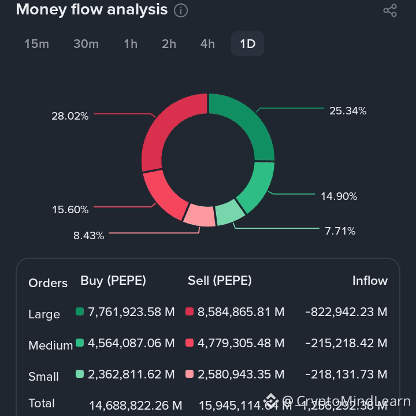The height and width of the screenshot is (416, 416).
Task: Click the Total row label
Action: point(42,403)
